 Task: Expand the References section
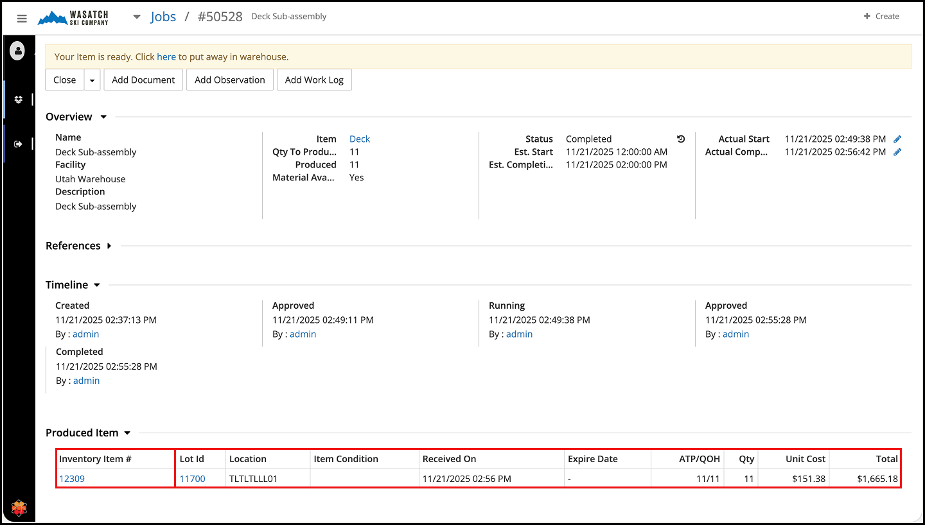coord(109,246)
